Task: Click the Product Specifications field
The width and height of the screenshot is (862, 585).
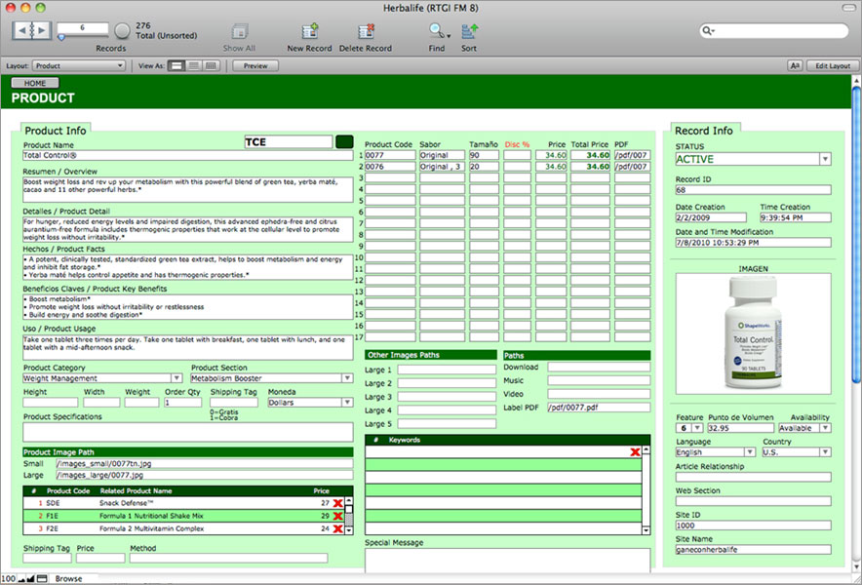Action: coord(187,432)
